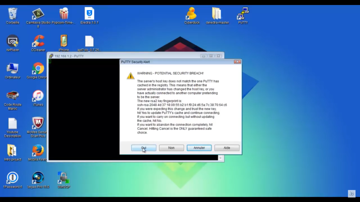Open the Electra 1.0.1 file icon
This screenshot has width=360, height=202.
tap(89, 14)
